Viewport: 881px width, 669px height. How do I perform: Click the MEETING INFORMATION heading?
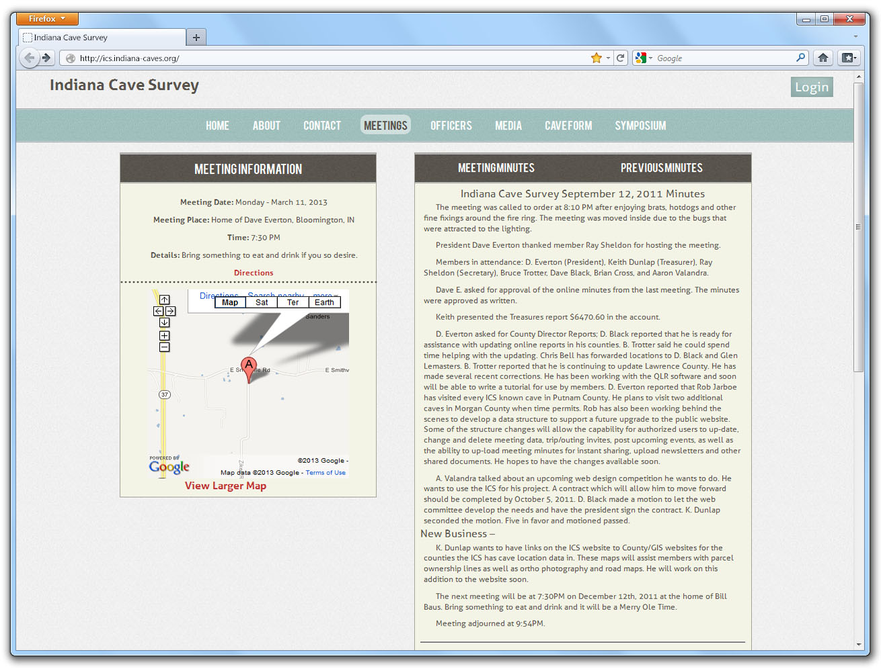(248, 169)
